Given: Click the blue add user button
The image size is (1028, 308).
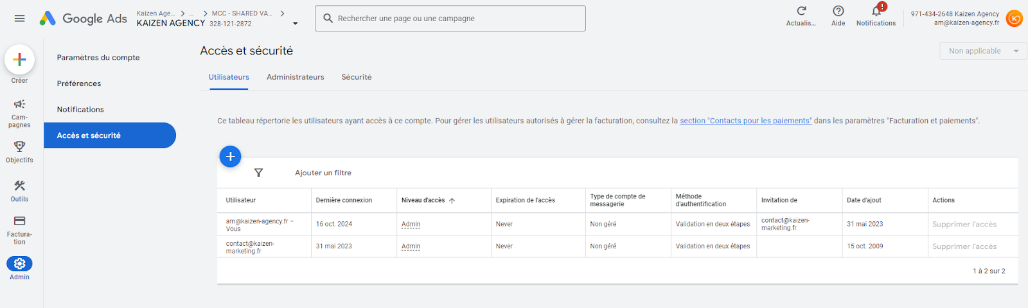Looking at the screenshot, I should (x=230, y=157).
